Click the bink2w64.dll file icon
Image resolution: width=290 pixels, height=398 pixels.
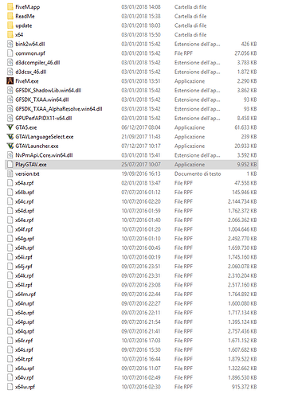click(x=10, y=44)
